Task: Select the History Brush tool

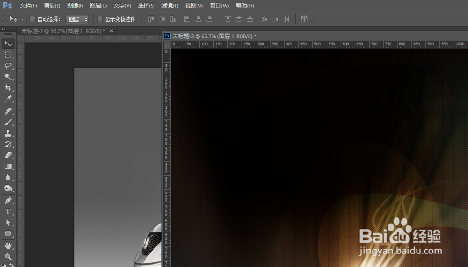Action: tap(8, 144)
